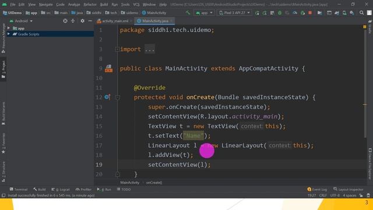Open the SDK Manager icon
The height and width of the screenshot is (210, 373).
[x=352, y=13]
